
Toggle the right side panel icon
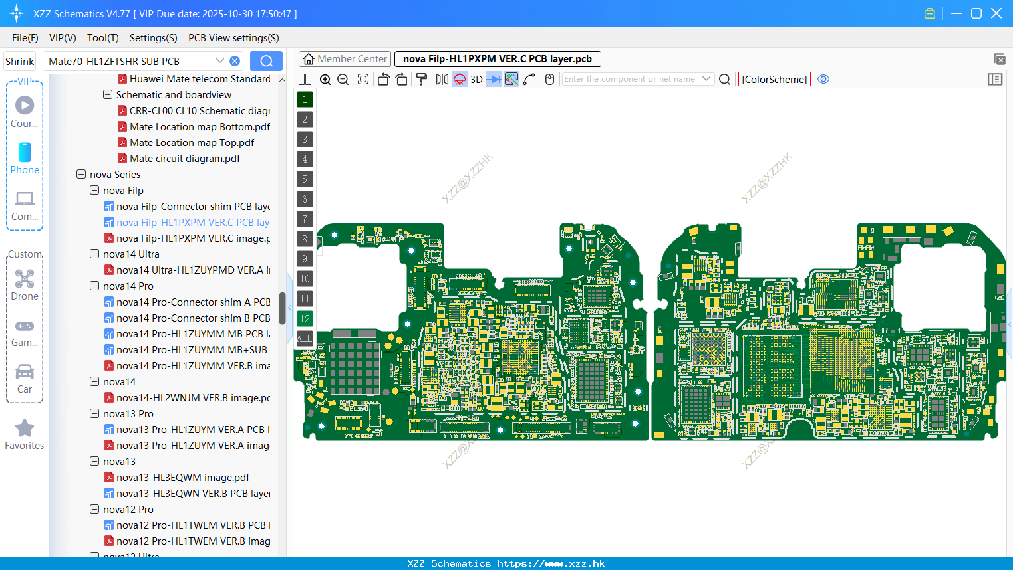995,79
